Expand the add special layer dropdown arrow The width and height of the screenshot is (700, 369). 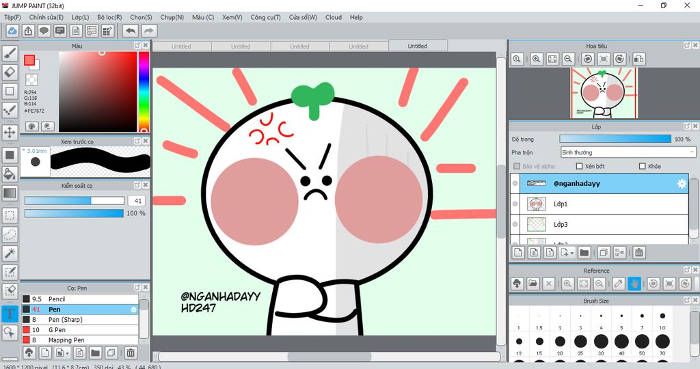(x=572, y=253)
